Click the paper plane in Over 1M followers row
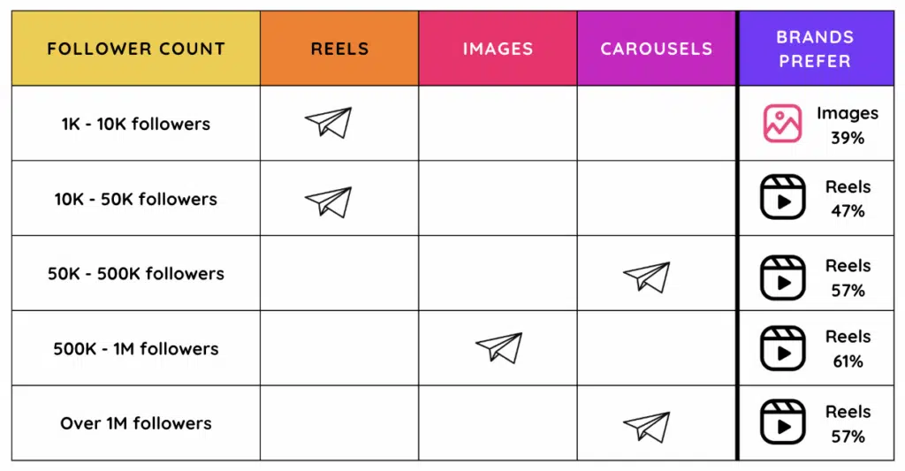Screen dimensions: 905x471 [x=646, y=426]
